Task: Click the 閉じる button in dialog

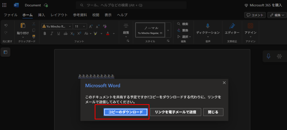Action: [213, 112]
